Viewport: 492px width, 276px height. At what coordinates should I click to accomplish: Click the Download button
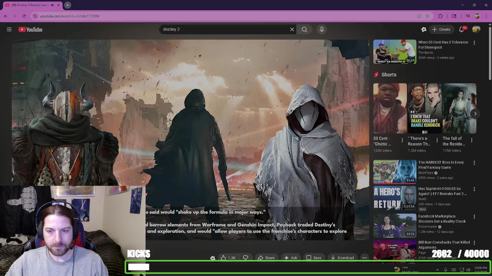point(342,258)
